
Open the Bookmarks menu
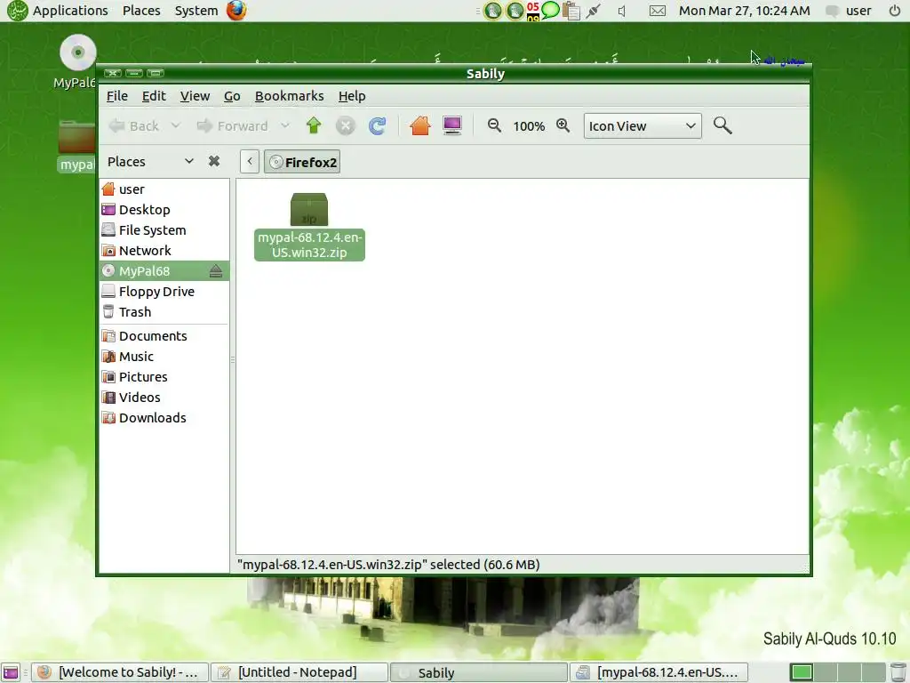(289, 96)
